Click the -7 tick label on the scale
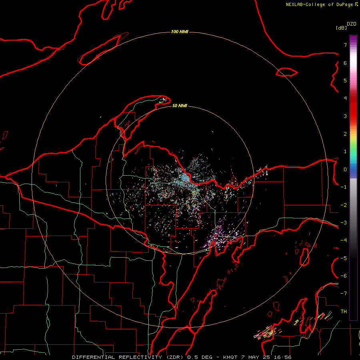Viewport: 360px width, 360px height. pyautogui.click(x=344, y=294)
